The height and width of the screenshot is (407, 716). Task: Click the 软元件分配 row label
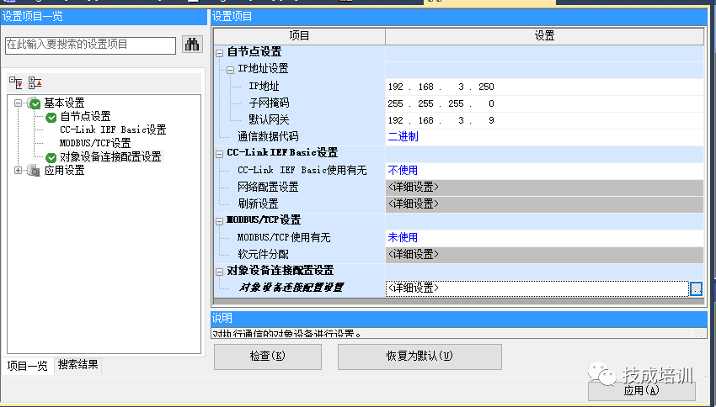point(263,254)
